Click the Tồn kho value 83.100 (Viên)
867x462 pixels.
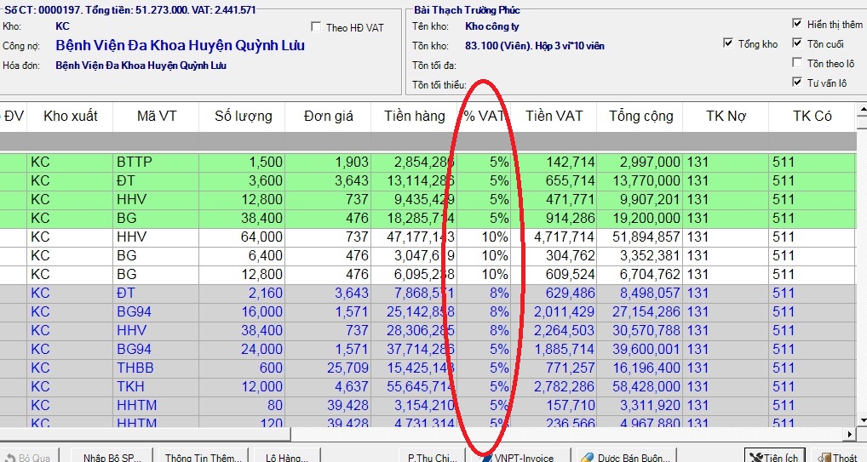535,46
